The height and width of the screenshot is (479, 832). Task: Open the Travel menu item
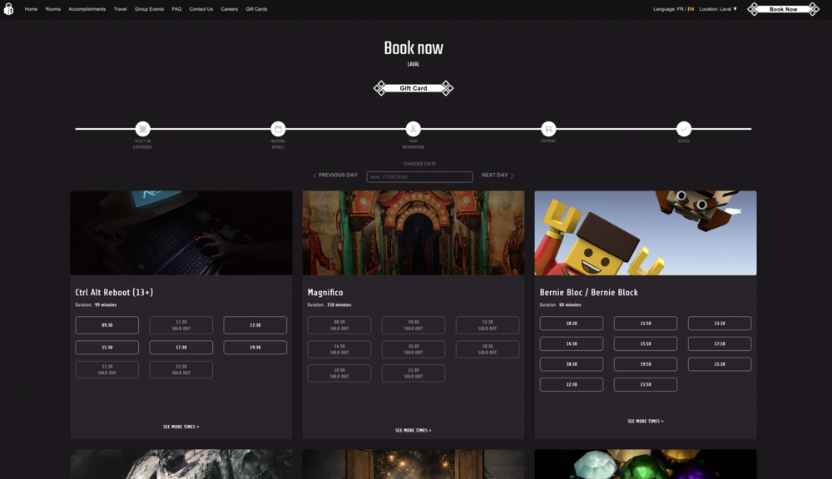tap(121, 9)
